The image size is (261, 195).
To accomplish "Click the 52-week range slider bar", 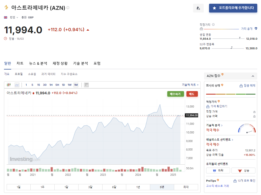I will click(x=228, y=48).
